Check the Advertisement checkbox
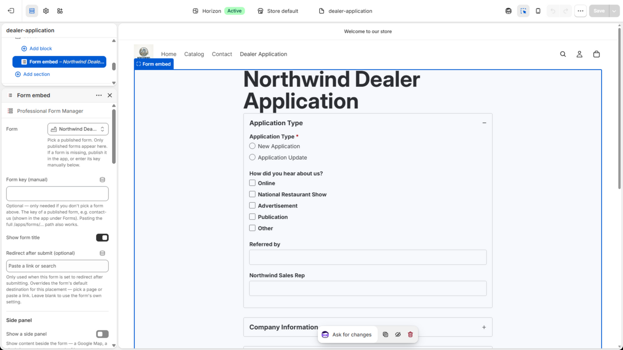The image size is (623, 350). tap(252, 205)
